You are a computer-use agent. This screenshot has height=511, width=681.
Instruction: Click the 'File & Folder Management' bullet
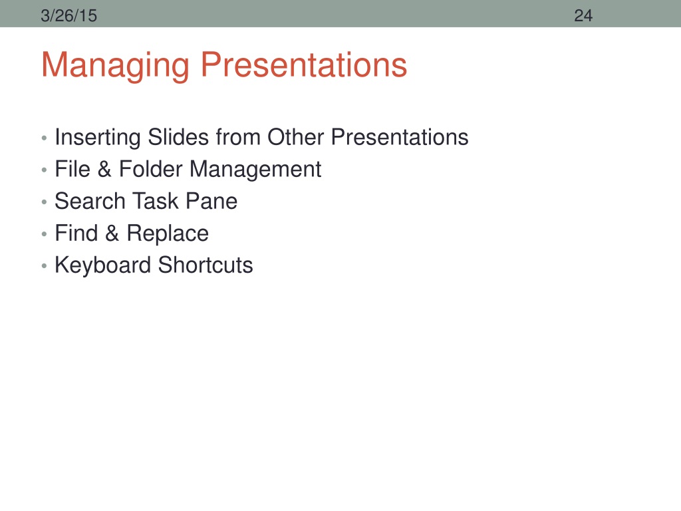click(188, 170)
